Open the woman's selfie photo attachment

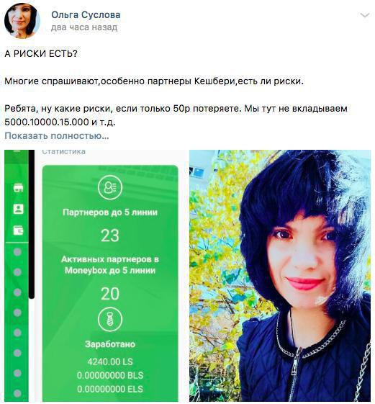click(x=280, y=276)
